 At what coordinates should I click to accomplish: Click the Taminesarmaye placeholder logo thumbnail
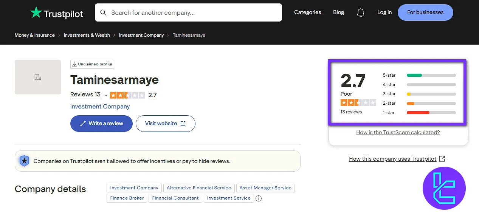[x=38, y=77]
